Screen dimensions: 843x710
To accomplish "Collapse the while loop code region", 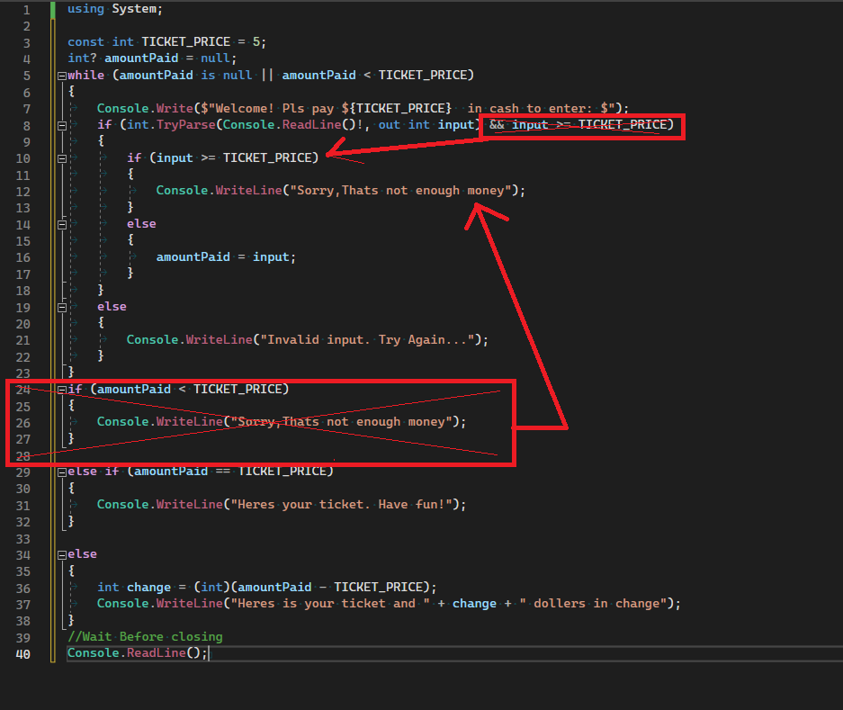I will click(61, 75).
